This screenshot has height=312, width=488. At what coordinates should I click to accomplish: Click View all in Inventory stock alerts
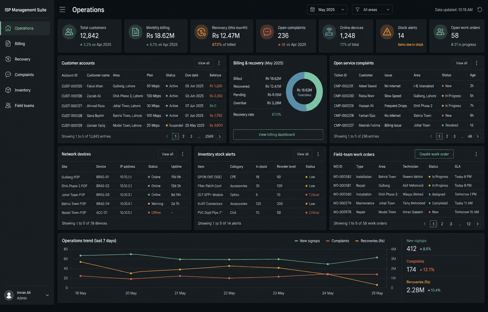303,154
